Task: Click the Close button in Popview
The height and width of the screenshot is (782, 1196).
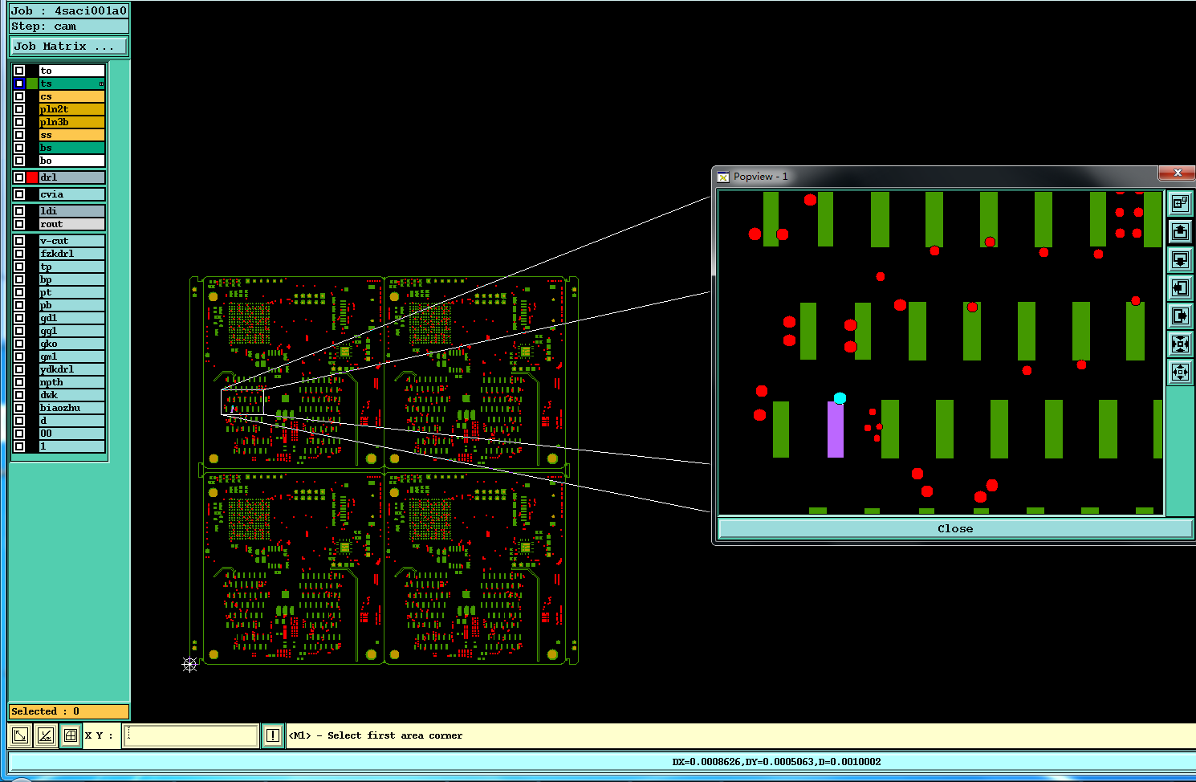Action: pos(955,528)
